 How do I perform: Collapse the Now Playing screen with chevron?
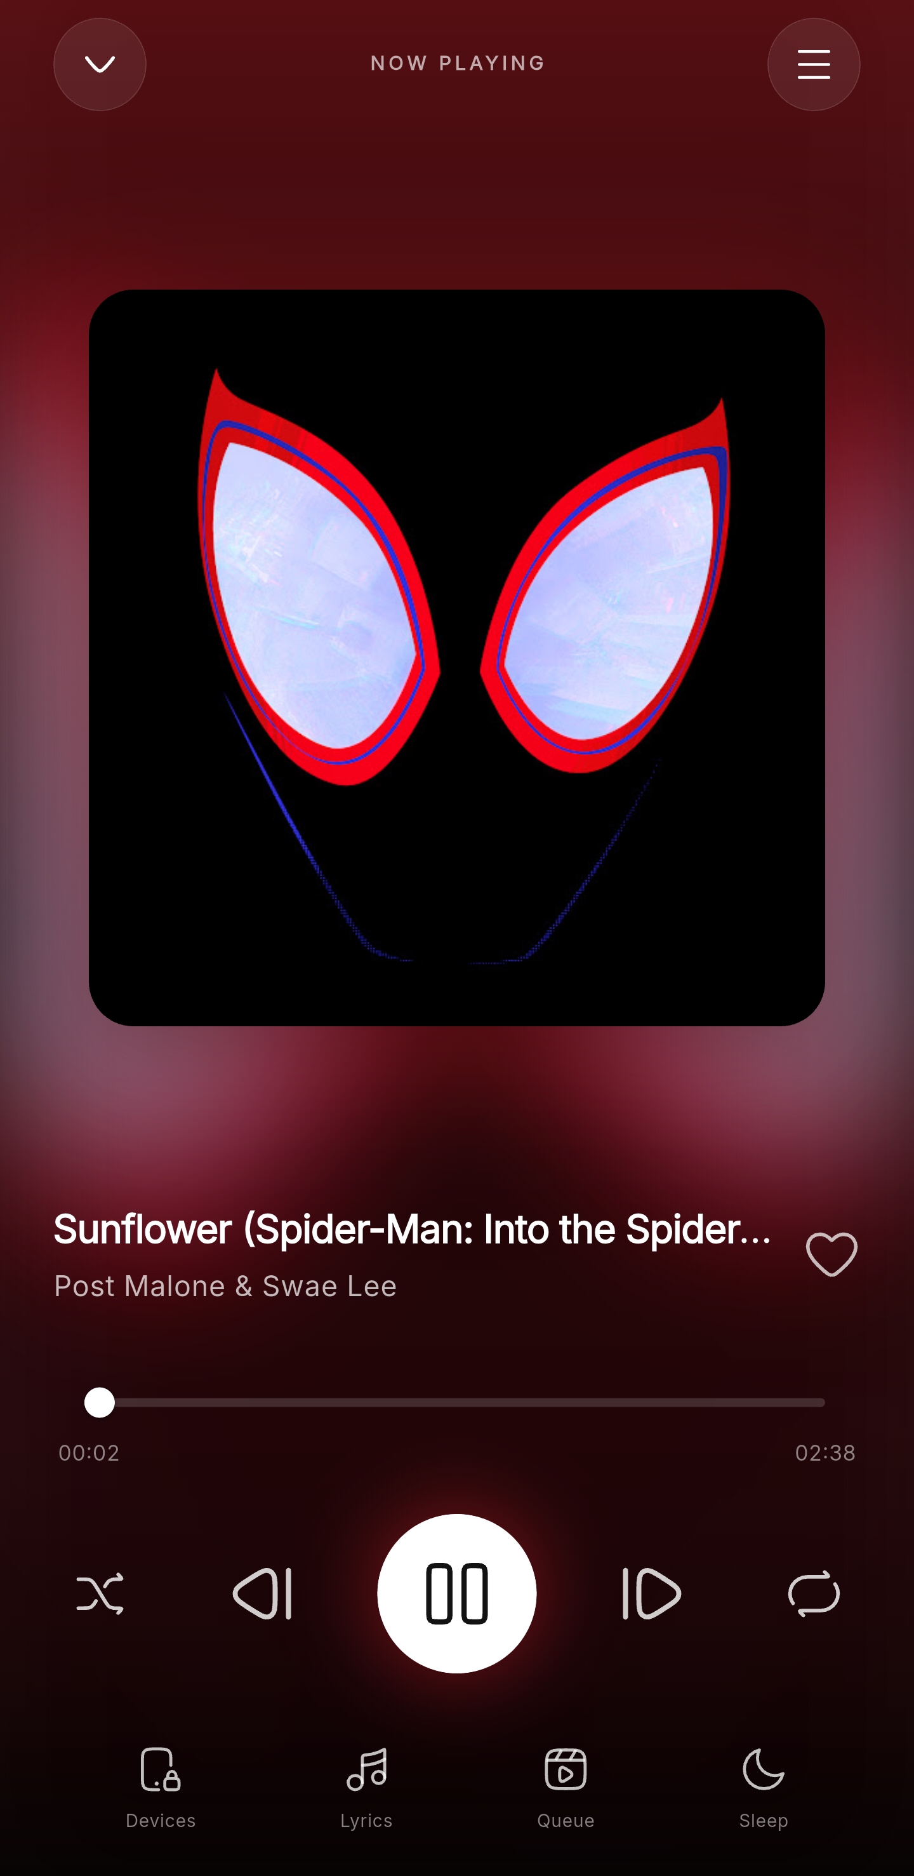point(100,64)
